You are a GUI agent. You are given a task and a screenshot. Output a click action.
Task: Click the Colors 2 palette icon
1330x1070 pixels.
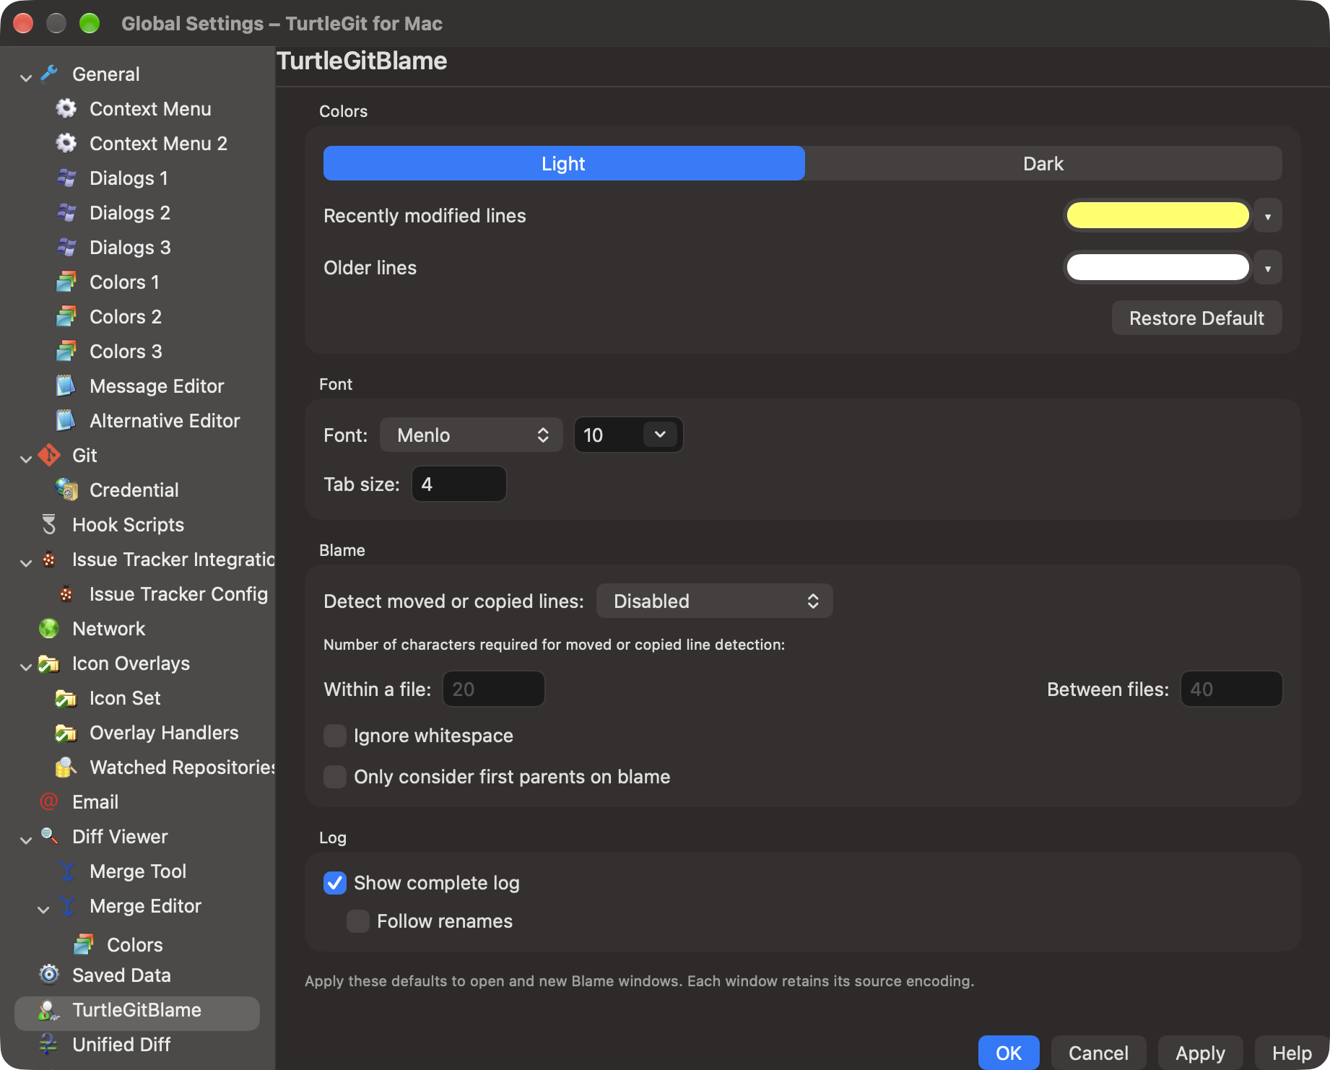tap(66, 317)
